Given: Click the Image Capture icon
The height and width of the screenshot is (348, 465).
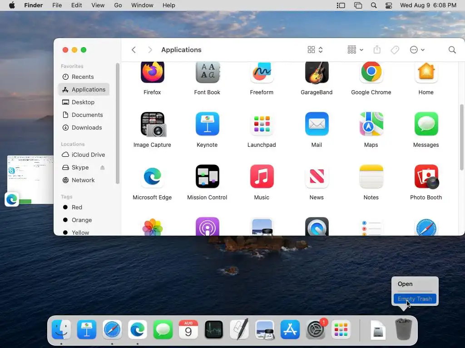Looking at the screenshot, I should click(153, 124).
